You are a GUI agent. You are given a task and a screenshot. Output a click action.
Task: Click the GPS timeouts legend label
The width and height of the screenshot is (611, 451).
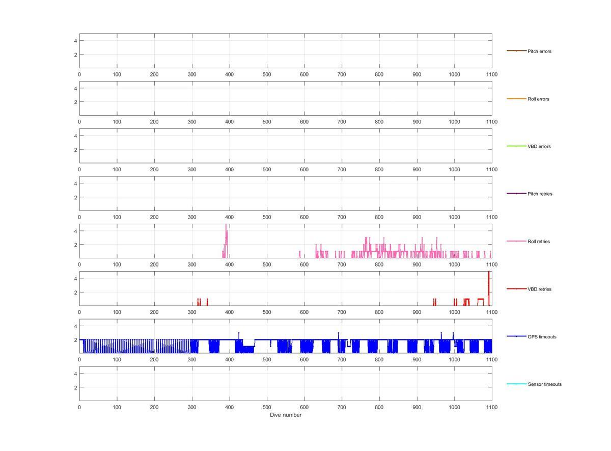coord(542,336)
